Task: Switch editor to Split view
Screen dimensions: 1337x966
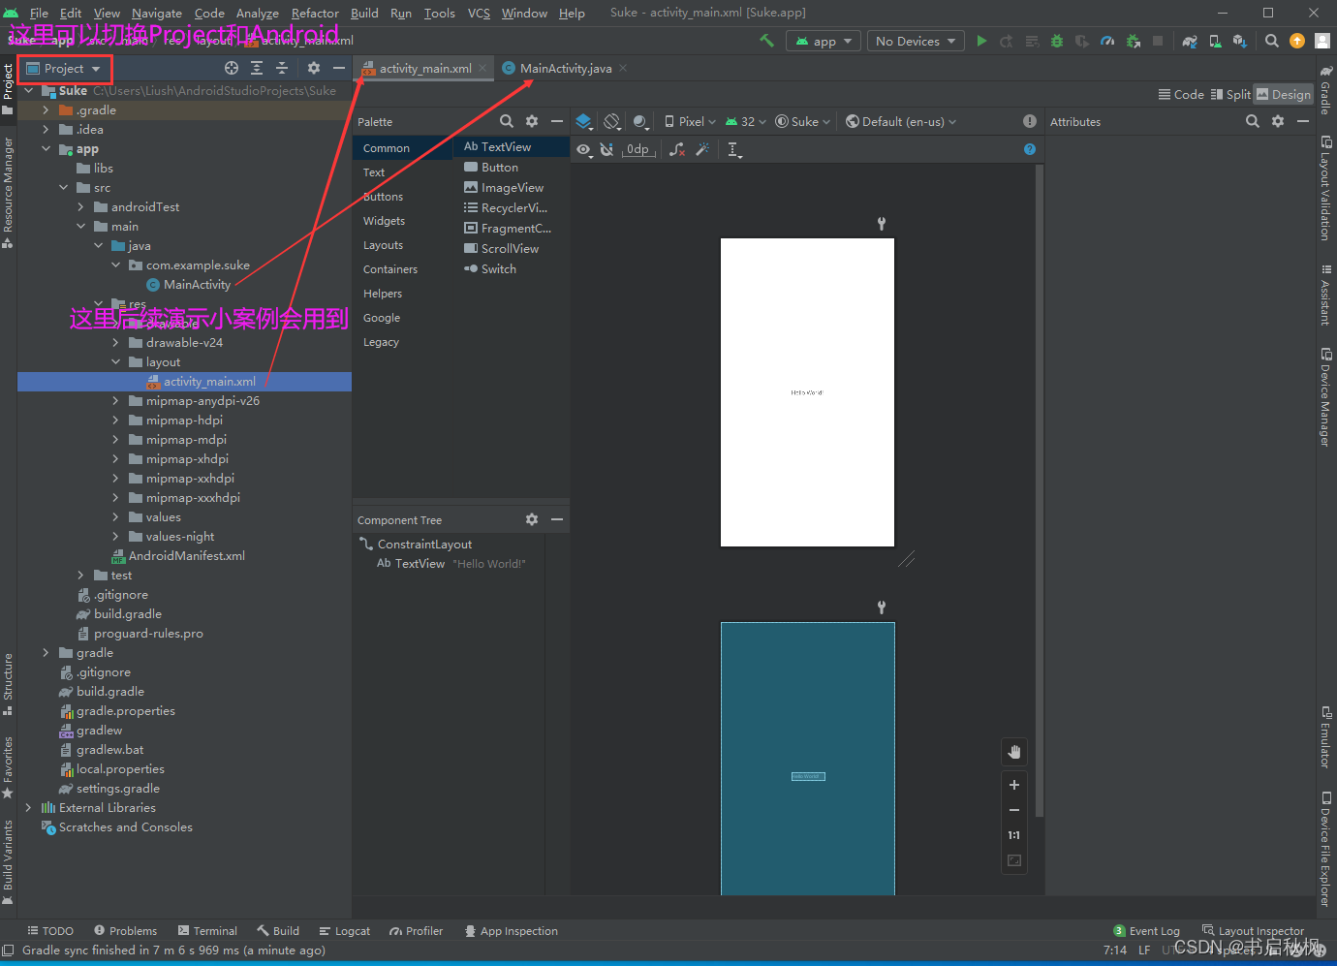Action: [x=1230, y=94]
